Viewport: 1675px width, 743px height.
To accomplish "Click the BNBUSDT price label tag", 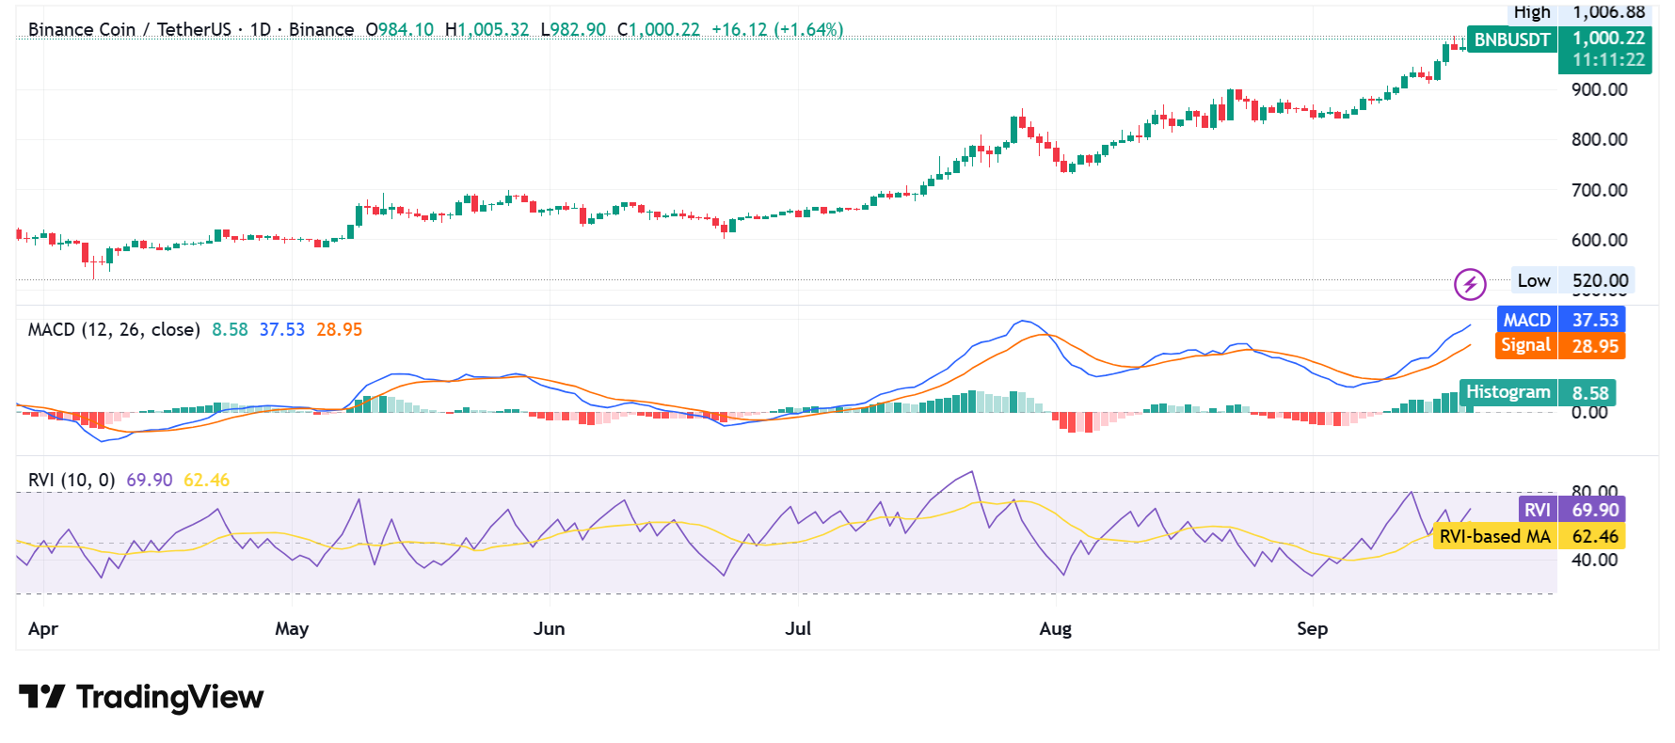I will pyautogui.click(x=1512, y=40).
